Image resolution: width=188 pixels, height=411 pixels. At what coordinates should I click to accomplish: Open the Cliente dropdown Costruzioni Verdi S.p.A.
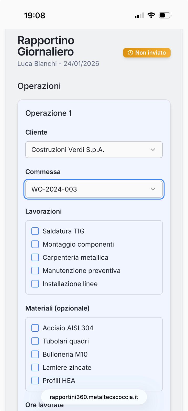[94, 150]
